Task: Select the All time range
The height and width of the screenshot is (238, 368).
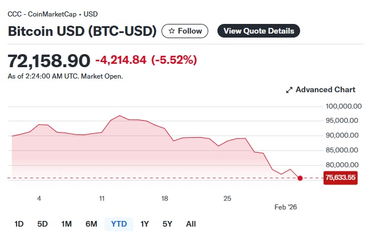Action: coord(191,224)
